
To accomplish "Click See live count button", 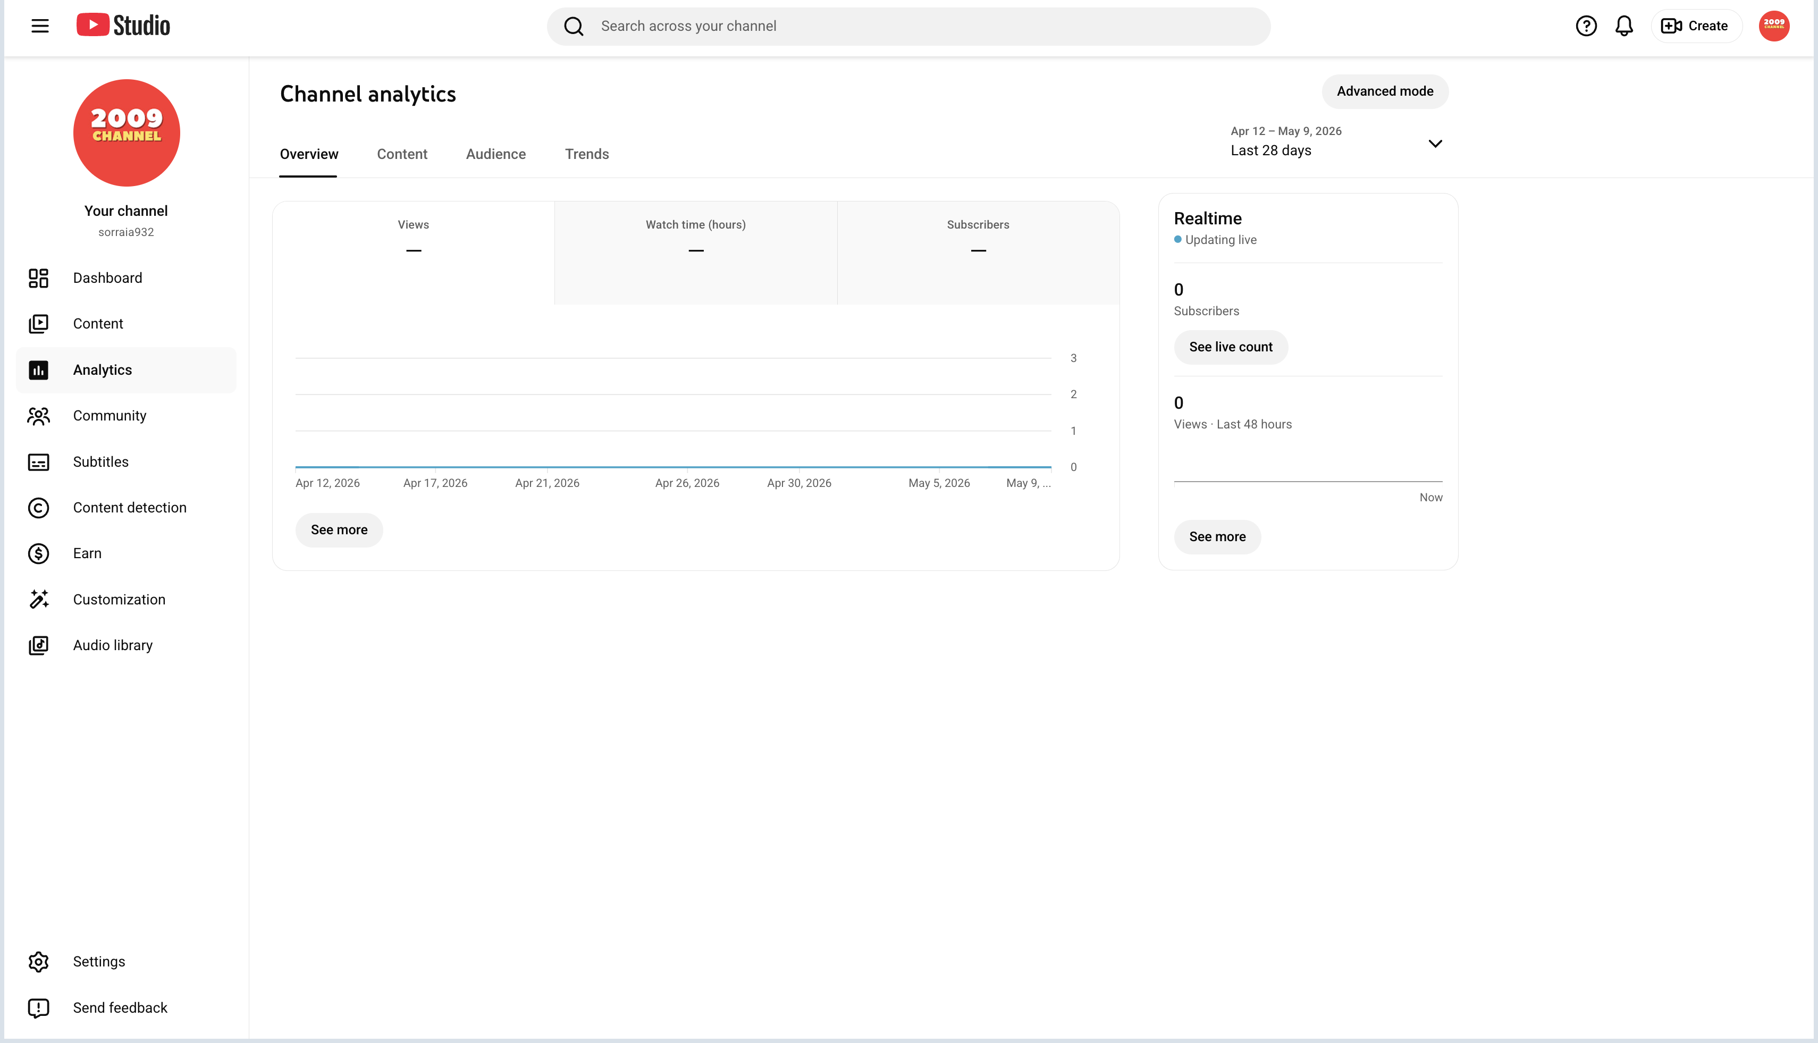I will coord(1231,347).
